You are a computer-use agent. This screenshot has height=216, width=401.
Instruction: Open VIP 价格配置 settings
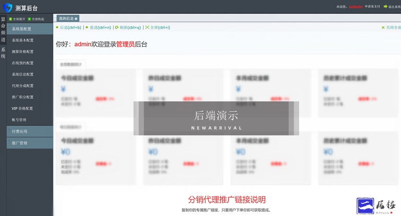click(22, 108)
